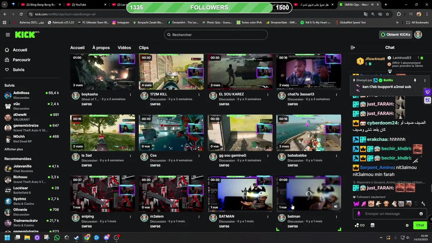Play the BATMAN clip thumbnail
Viewport: 432px width, 243px height.
[240, 194]
